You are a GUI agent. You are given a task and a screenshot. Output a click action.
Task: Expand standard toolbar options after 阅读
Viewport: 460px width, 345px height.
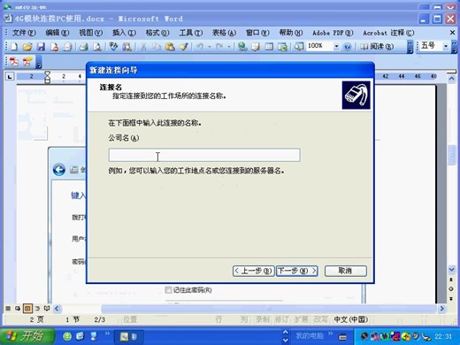(x=410, y=47)
